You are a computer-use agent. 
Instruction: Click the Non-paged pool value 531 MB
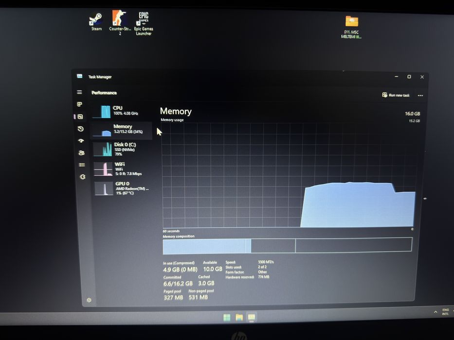[x=199, y=297]
